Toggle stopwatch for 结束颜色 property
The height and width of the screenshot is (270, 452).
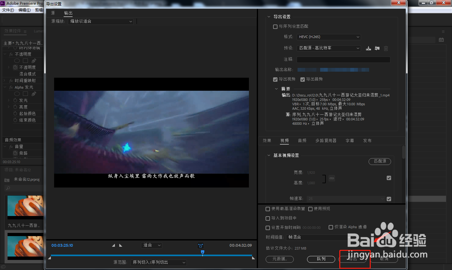[x=15, y=120]
